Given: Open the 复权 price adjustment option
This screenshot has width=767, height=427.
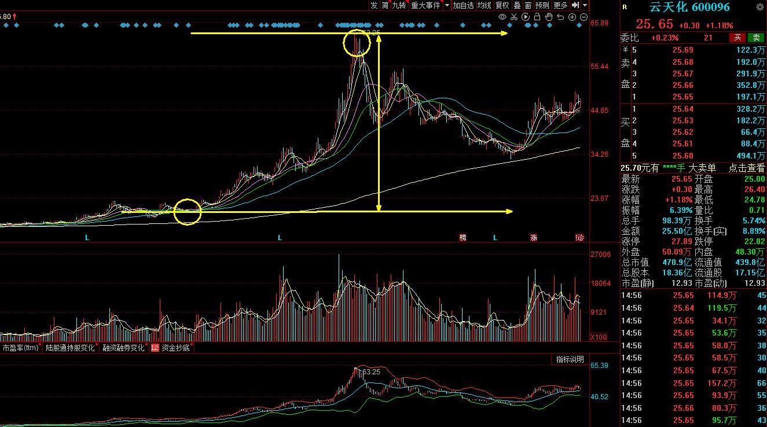Looking at the screenshot, I should click(502, 5).
